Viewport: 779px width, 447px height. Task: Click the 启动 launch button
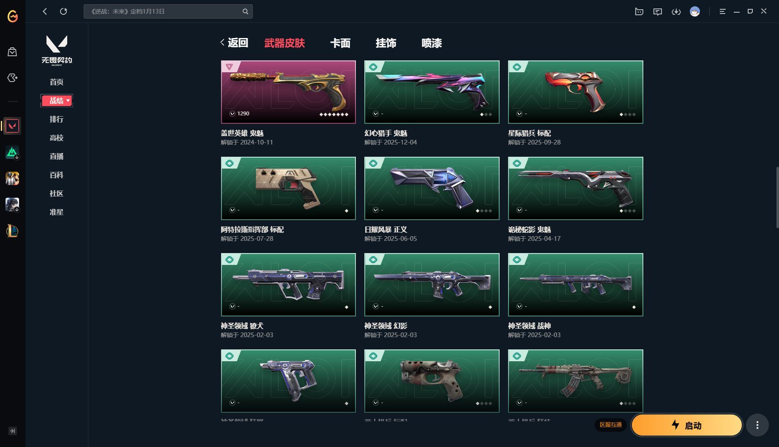click(687, 425)
